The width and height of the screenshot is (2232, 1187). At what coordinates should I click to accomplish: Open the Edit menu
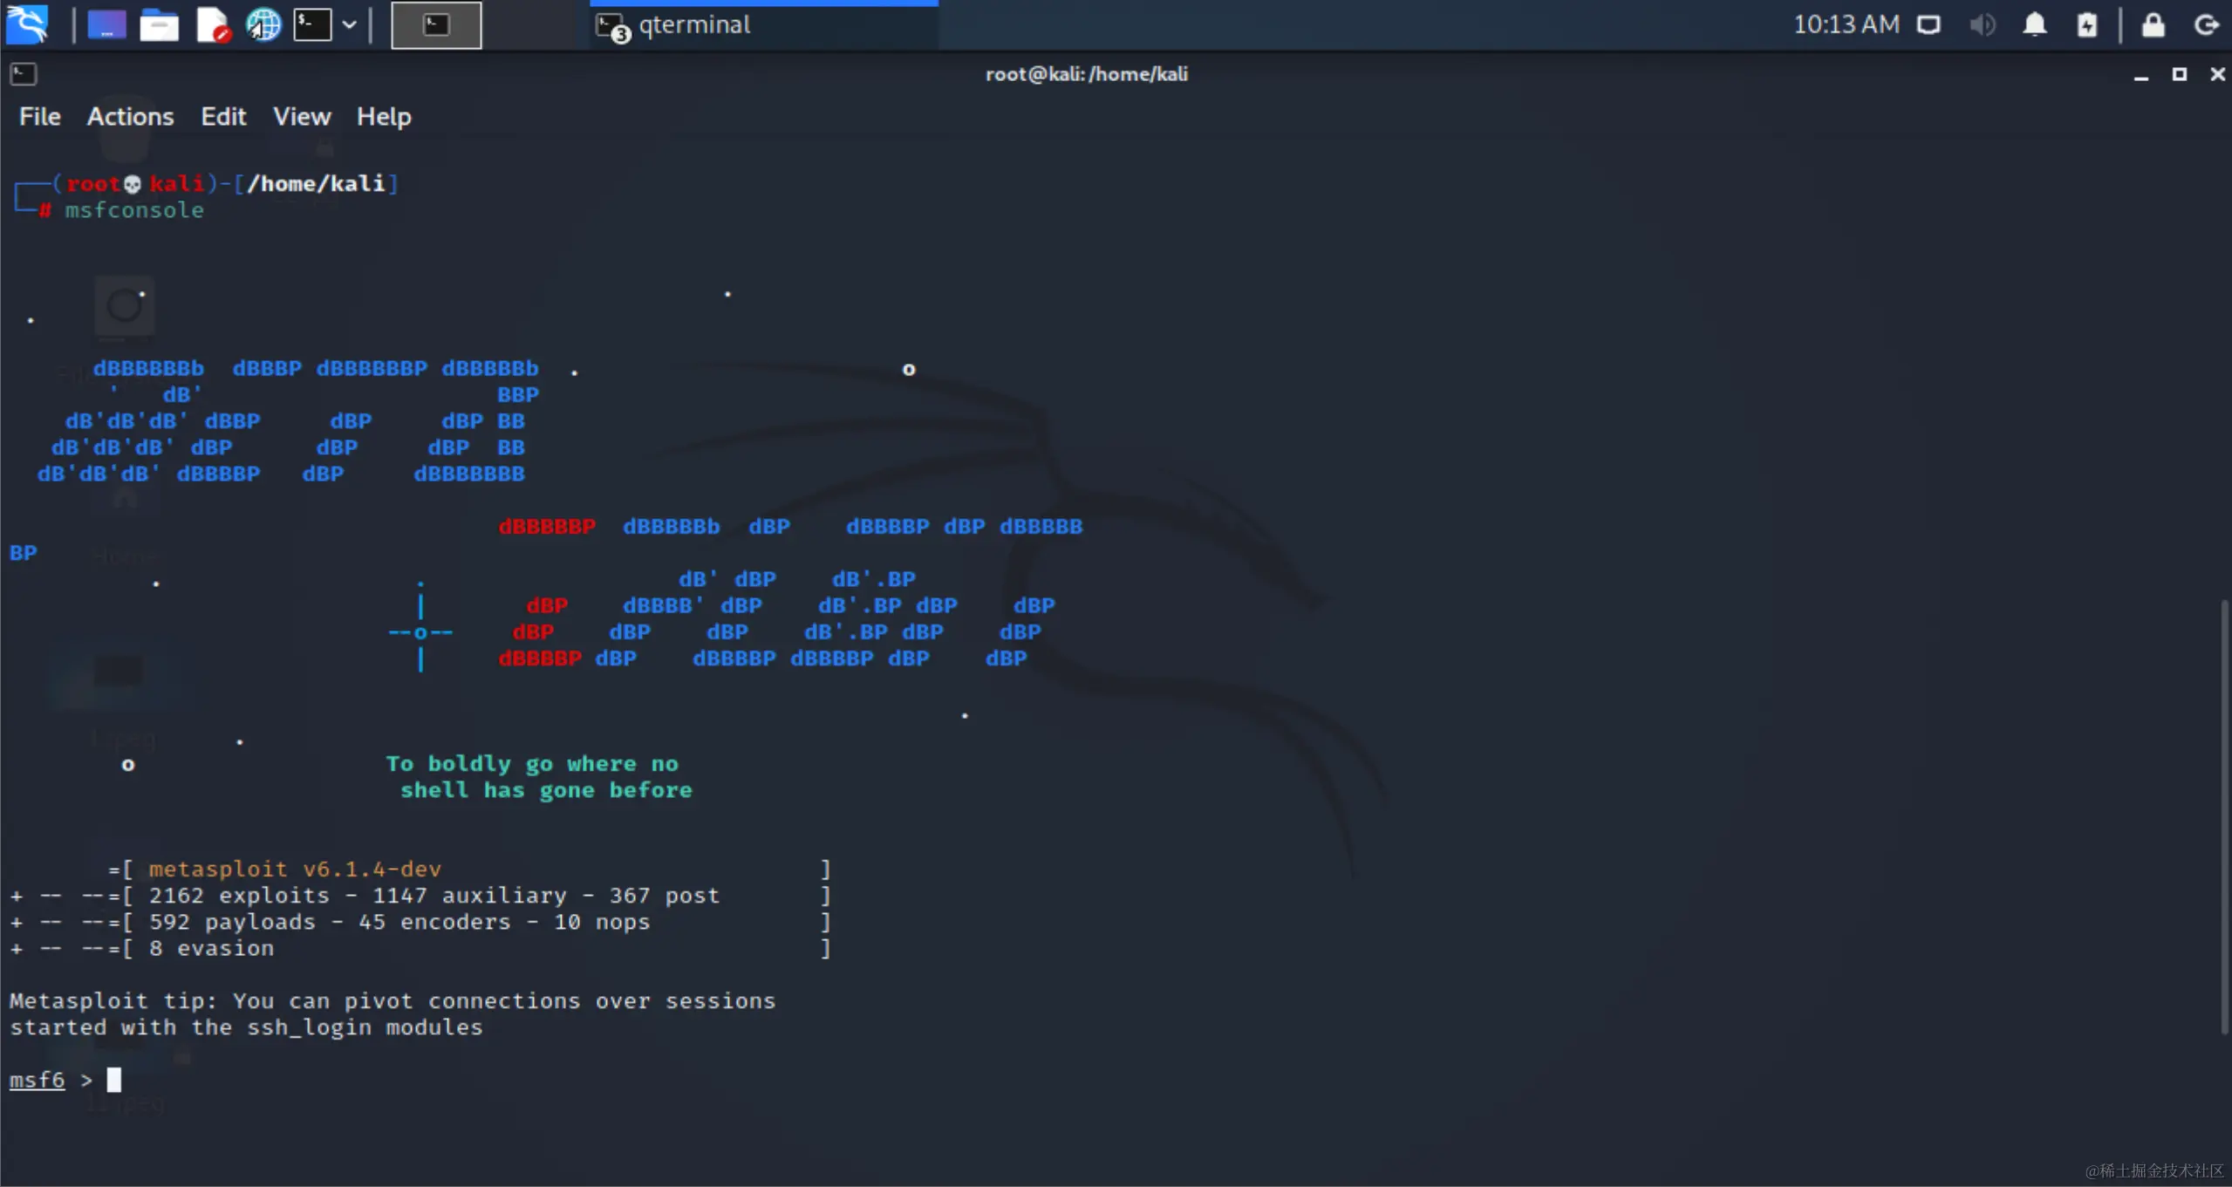(x=223, y=116)
